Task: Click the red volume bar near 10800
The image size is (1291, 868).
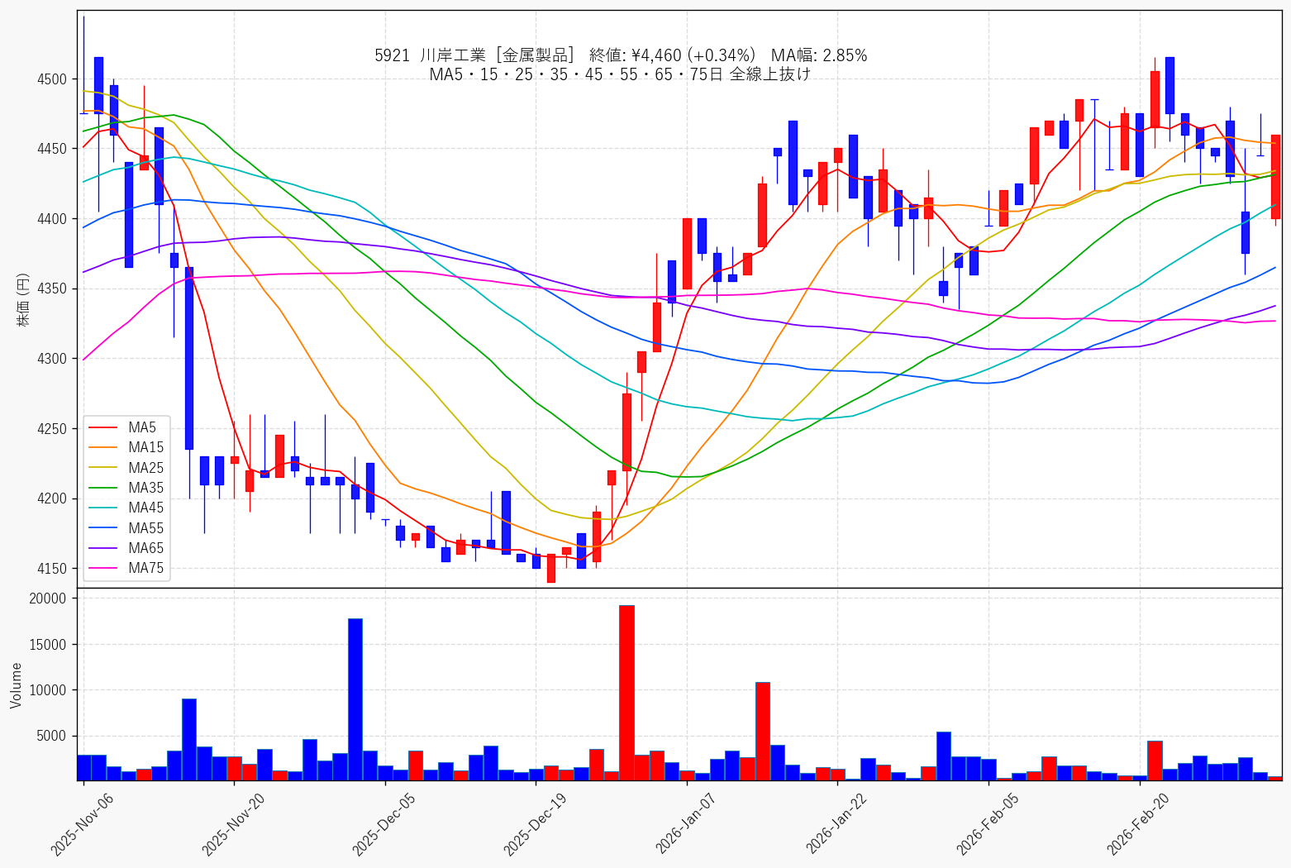Action: [x=763, y=732]
